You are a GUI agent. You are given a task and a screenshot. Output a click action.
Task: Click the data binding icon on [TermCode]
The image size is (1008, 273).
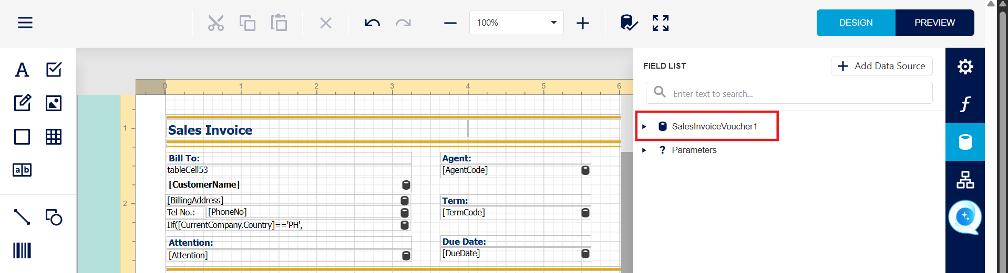coord(585,213)
